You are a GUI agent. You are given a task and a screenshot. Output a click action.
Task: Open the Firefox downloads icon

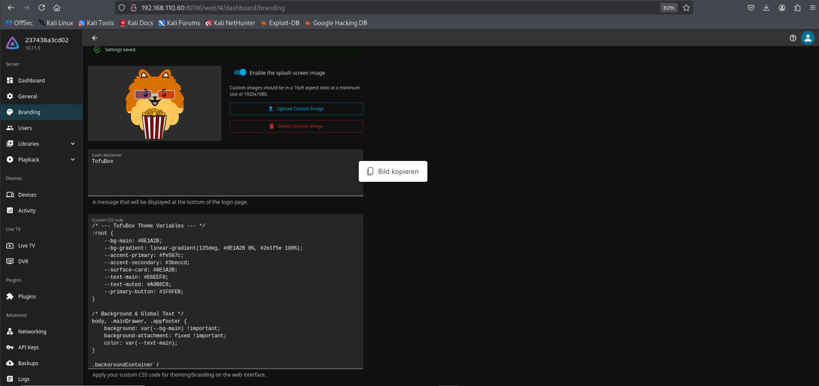pos(766,8)
